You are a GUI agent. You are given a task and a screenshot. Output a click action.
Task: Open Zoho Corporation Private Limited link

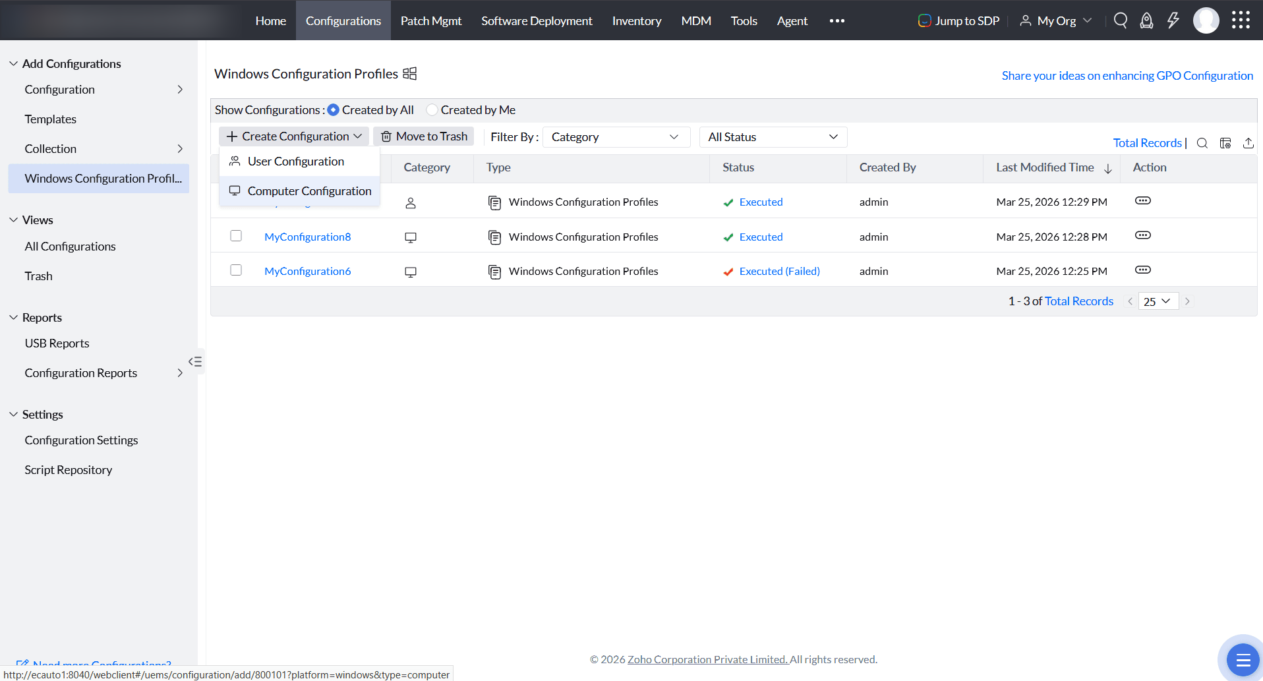click(x=708, y=659)
